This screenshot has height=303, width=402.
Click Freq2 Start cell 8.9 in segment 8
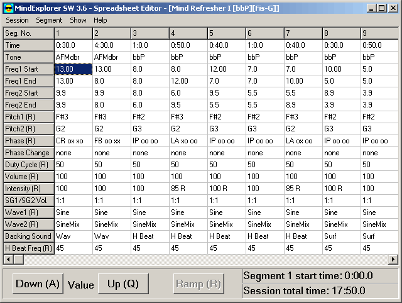pos(342,93)
